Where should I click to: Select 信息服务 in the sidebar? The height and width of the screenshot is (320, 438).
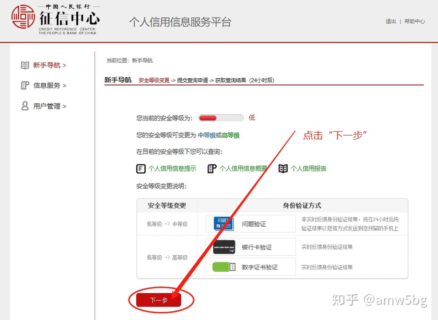coord(46,85)
